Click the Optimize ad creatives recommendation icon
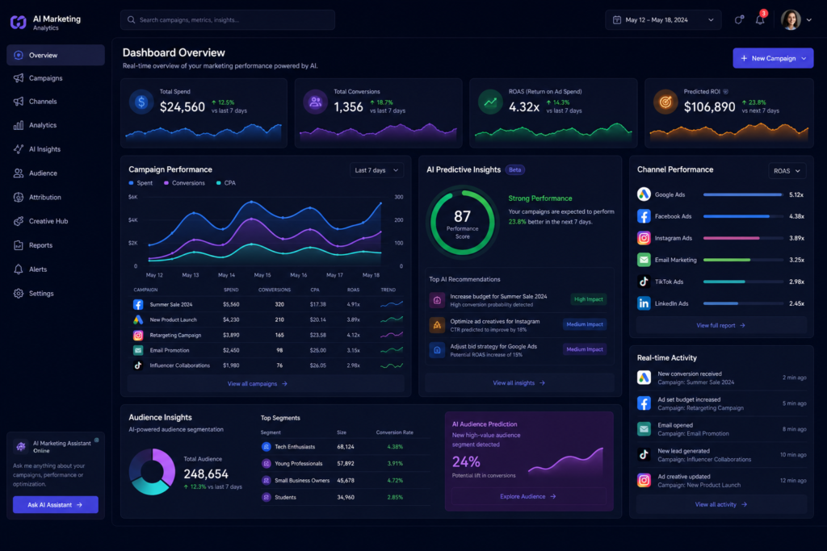827x551 pixels. click(x=437, y=325)
